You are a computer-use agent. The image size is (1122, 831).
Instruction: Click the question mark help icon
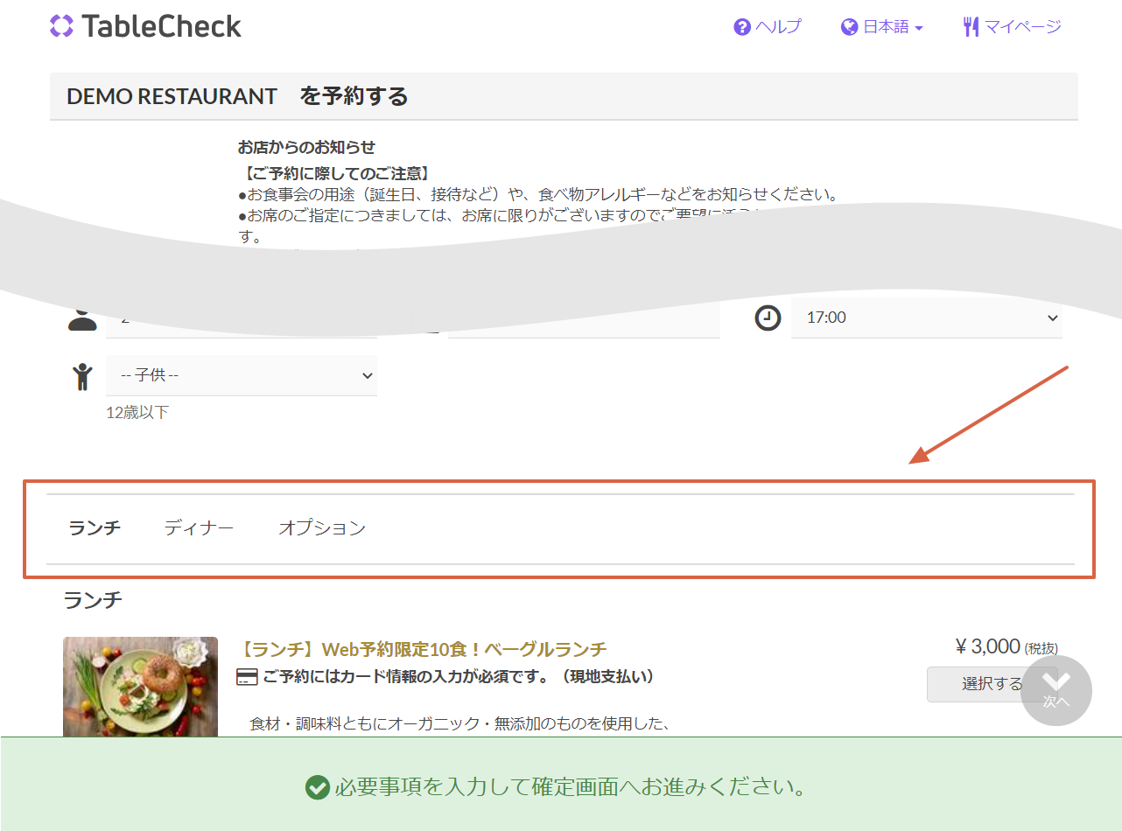742,27
